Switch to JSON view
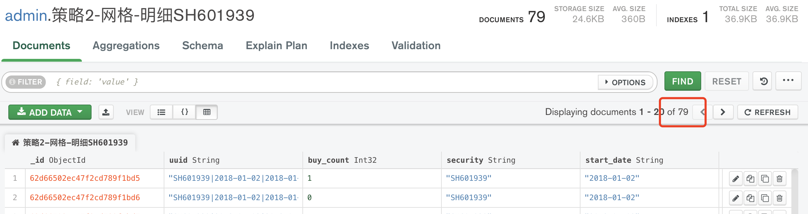The height and width of the screenshot is (214, 808). pos(184,112)
